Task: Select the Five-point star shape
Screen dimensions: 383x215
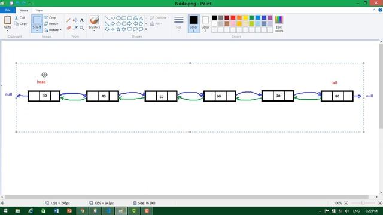Action: point(118,29)
